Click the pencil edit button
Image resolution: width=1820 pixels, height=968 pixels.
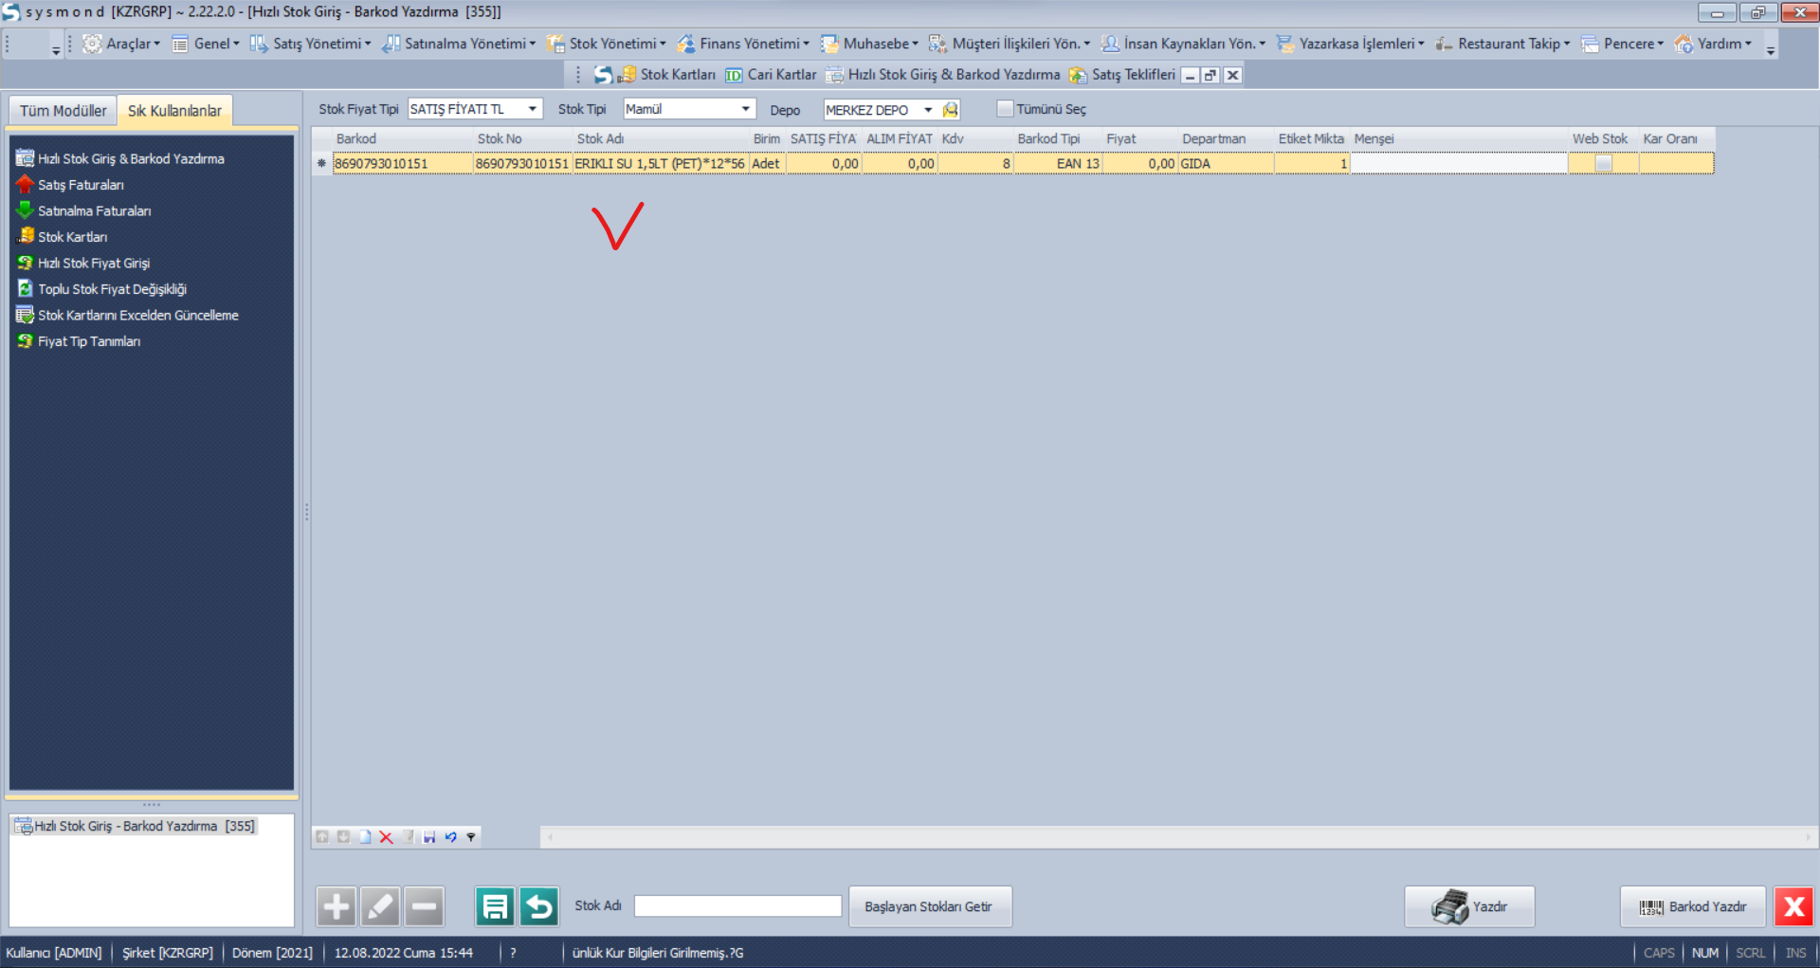click(x=380, y=907)
